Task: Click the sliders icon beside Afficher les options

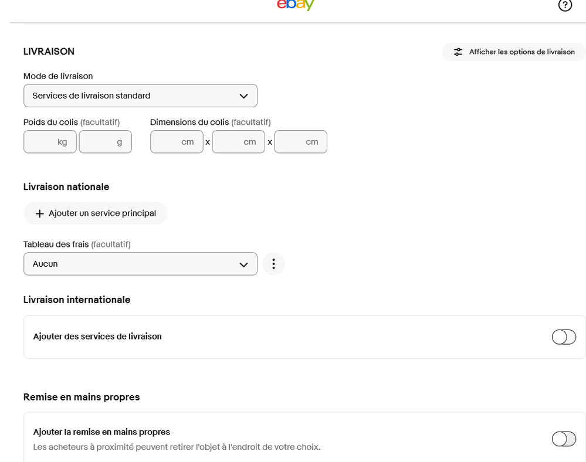Action: click(458, 52)
